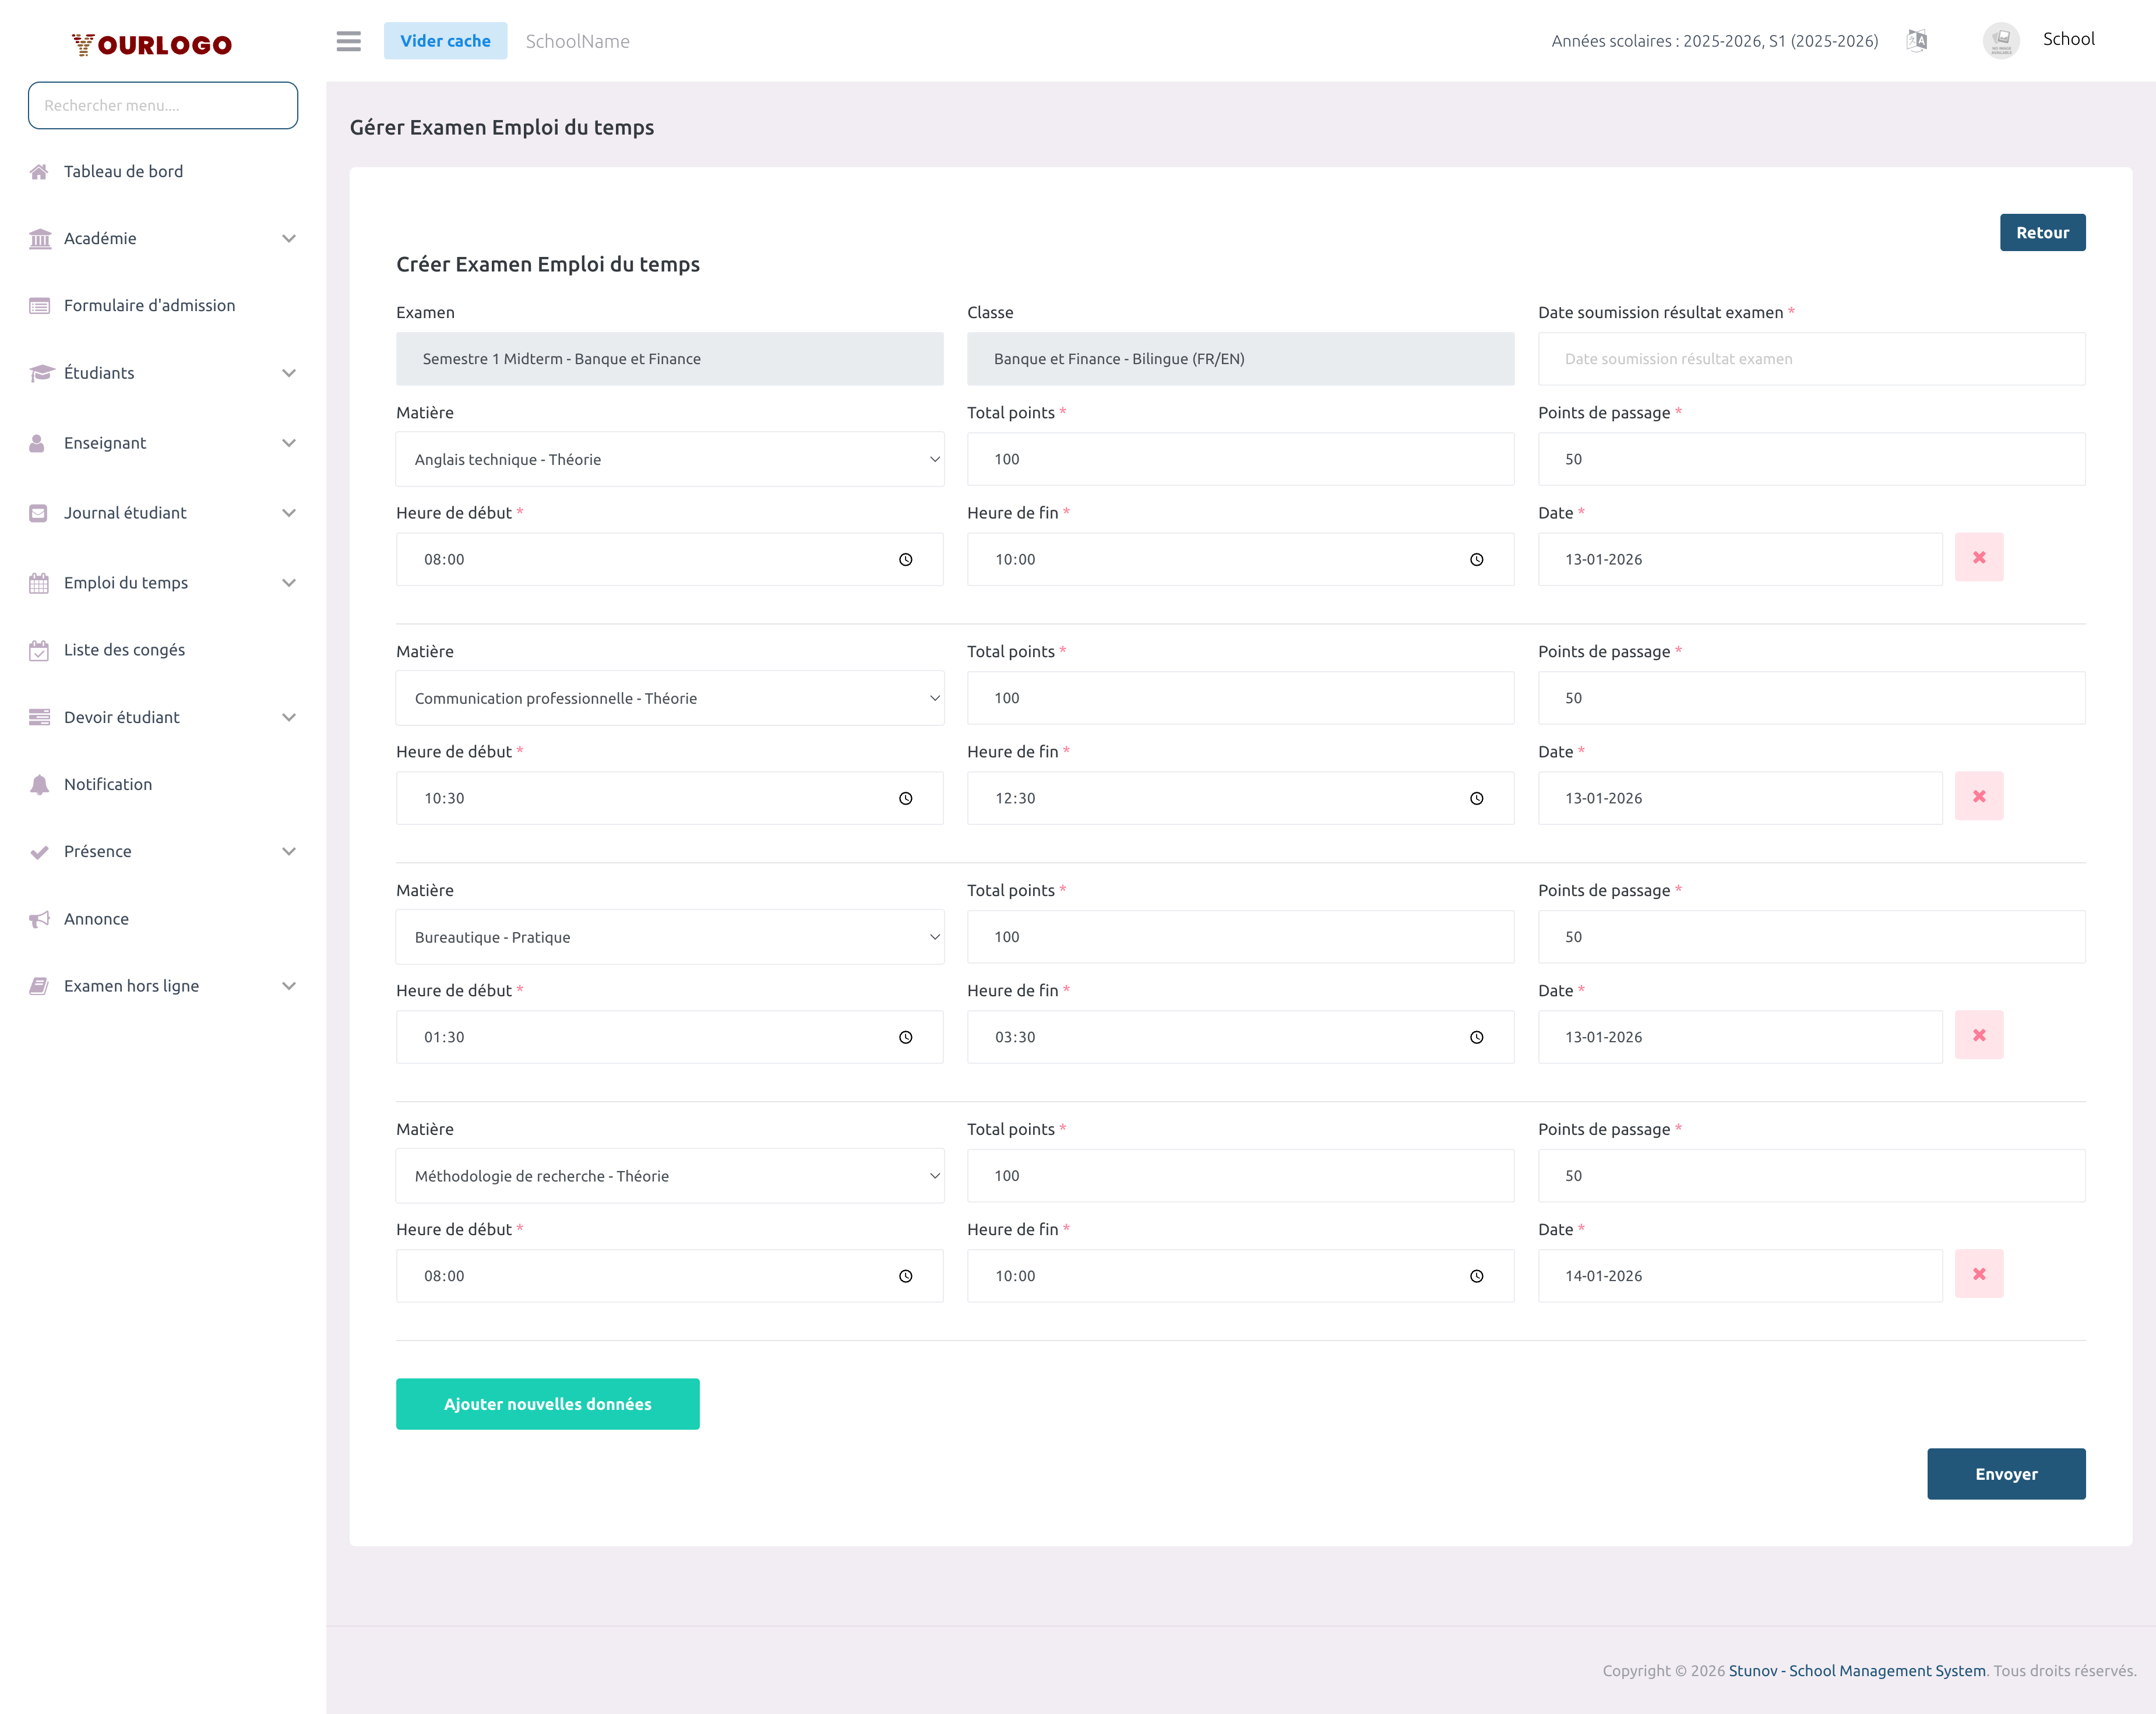Open clock picker for 10:30 start time
Viewport: 2156px width, 1714px height.
coord(905,798)
